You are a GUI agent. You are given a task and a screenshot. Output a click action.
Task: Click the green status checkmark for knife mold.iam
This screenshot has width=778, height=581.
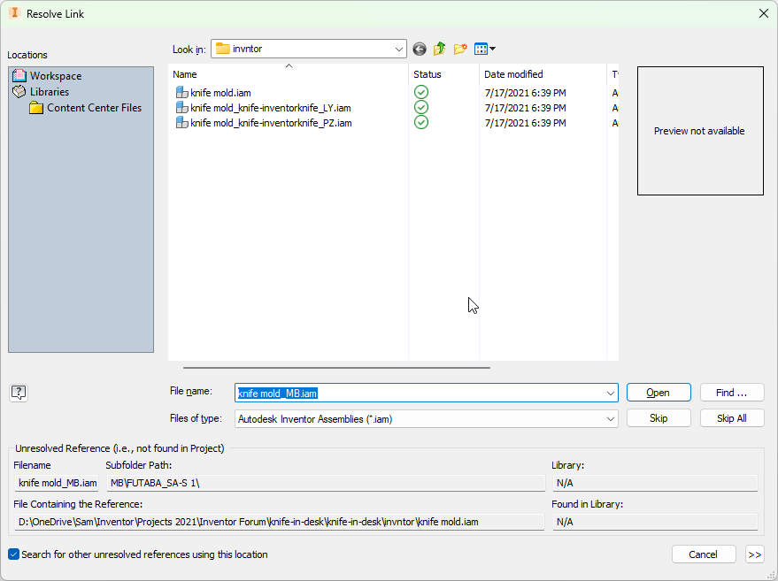(420, 92)
